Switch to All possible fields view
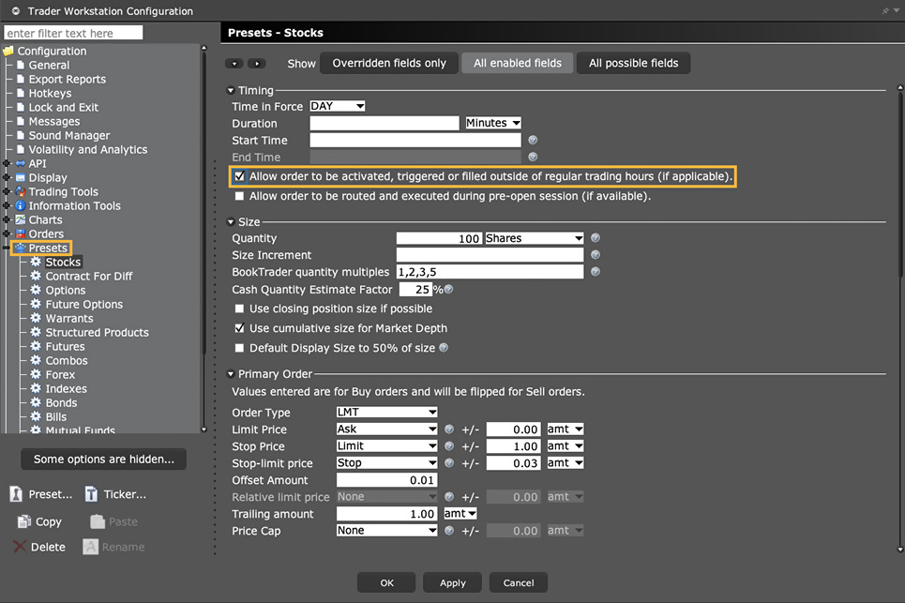The height and width of the screenshot is (603, 905). (633, 63)
